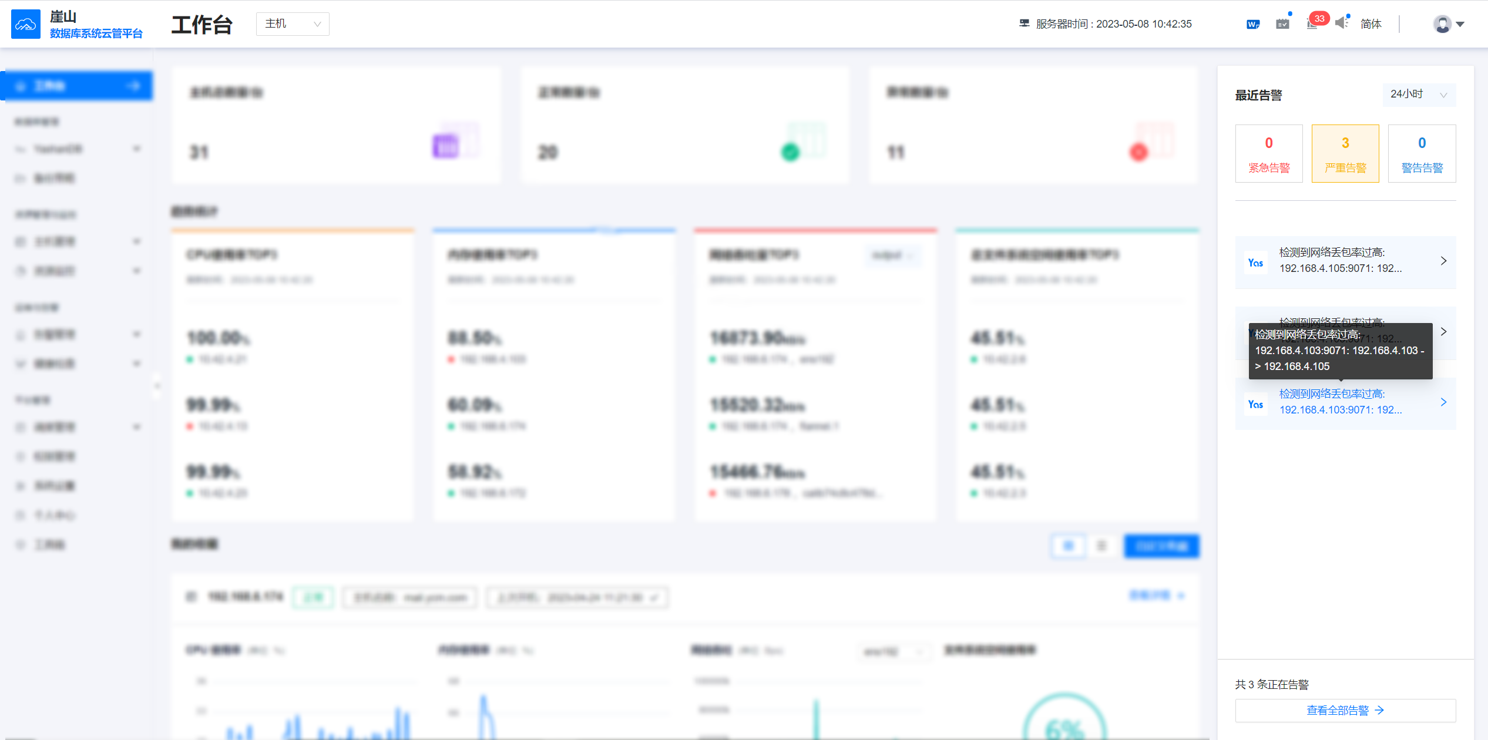The image size is (1488, 740).
Task: Select the 严重告警 alarm filter card
Action: (x=1345, y=153)
